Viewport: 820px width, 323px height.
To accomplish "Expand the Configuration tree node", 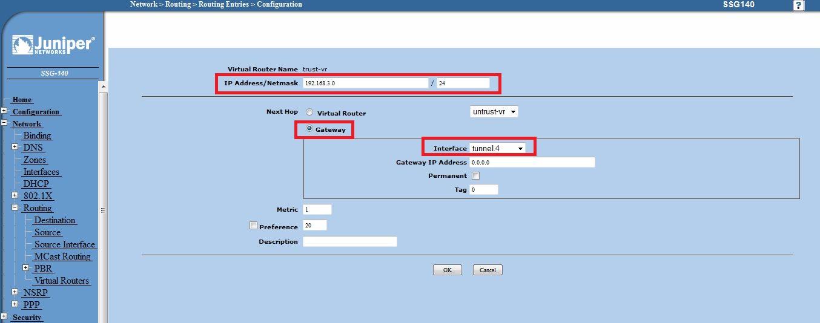I will 4,111.
